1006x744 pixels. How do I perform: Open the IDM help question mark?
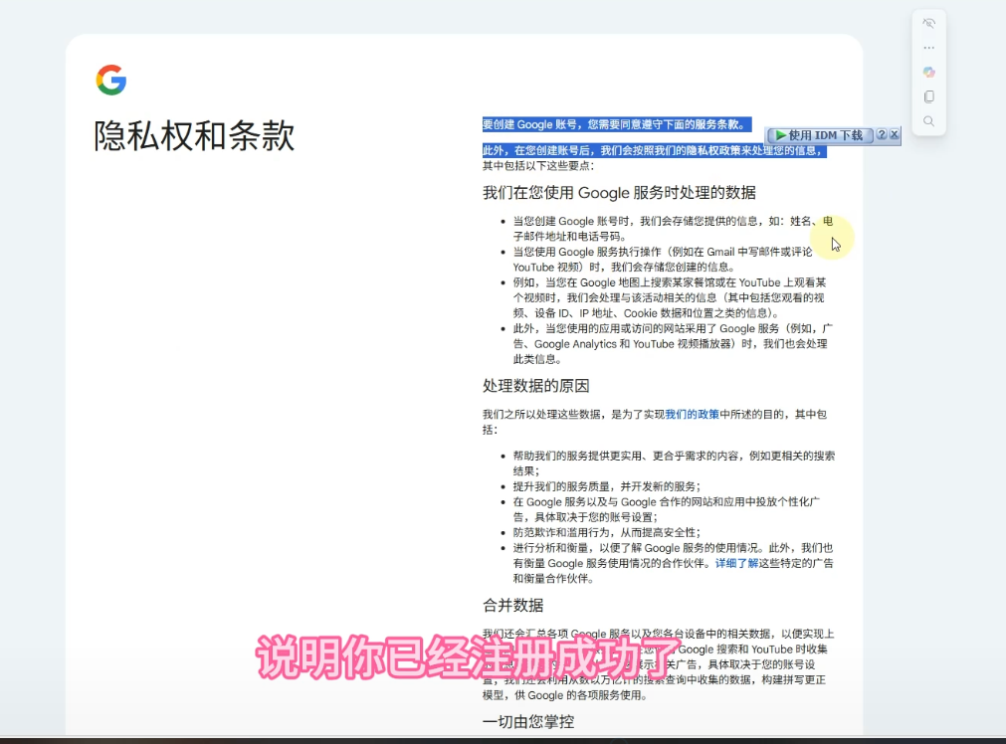click(x=881, y=135)
